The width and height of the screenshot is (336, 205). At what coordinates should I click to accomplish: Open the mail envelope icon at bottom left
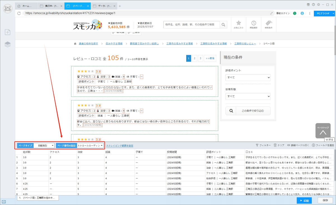point(4,202)
